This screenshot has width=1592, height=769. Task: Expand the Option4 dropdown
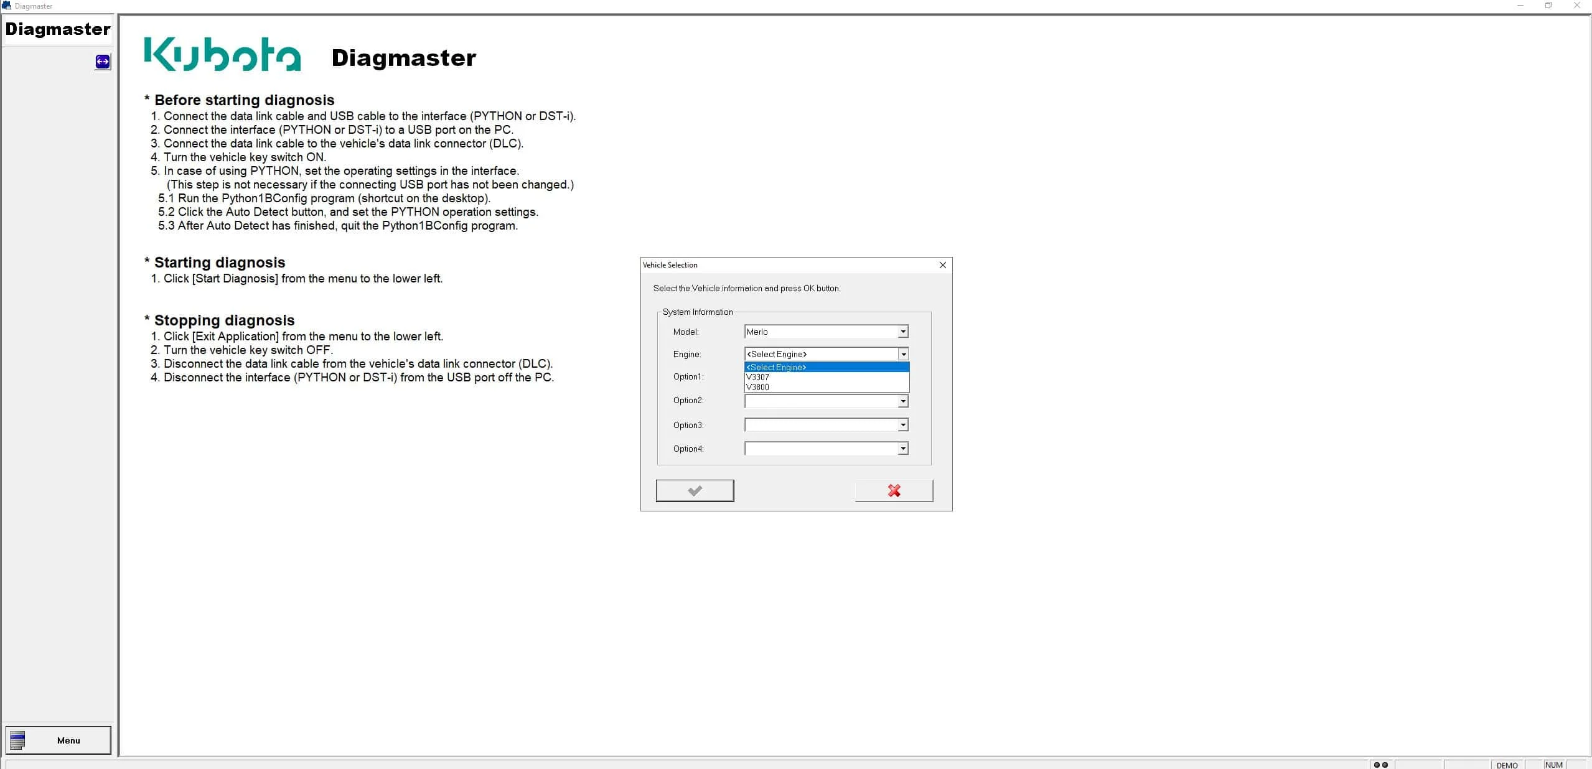pos(902,449)
